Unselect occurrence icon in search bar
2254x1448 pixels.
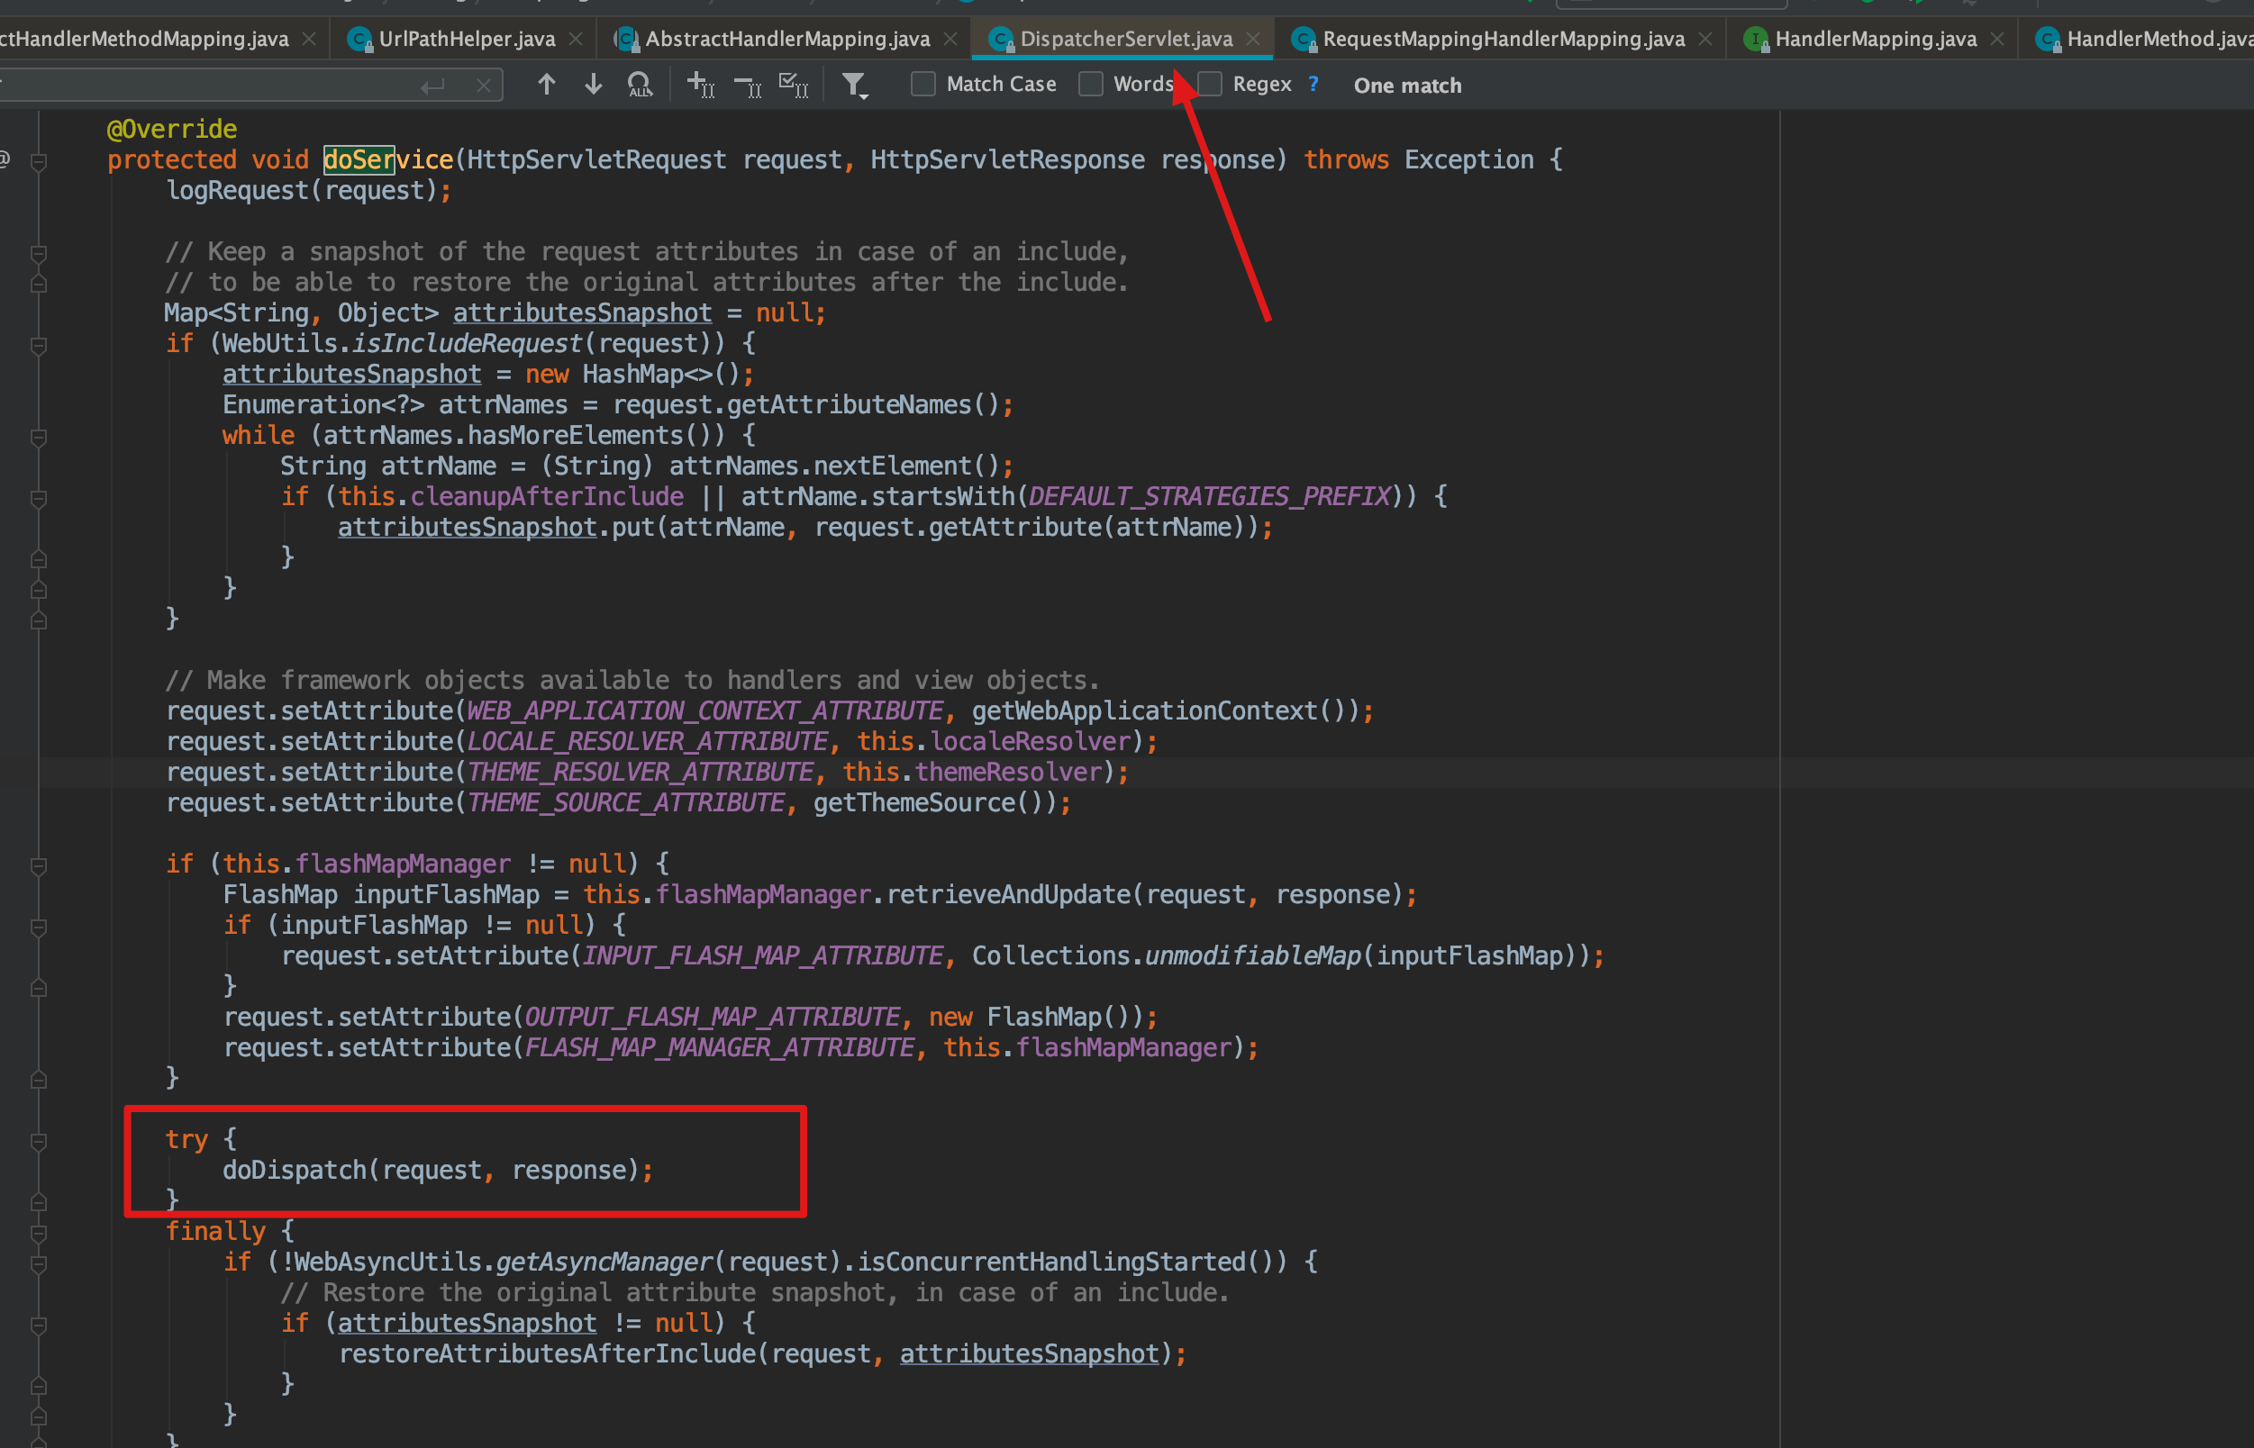pos(748,87)
